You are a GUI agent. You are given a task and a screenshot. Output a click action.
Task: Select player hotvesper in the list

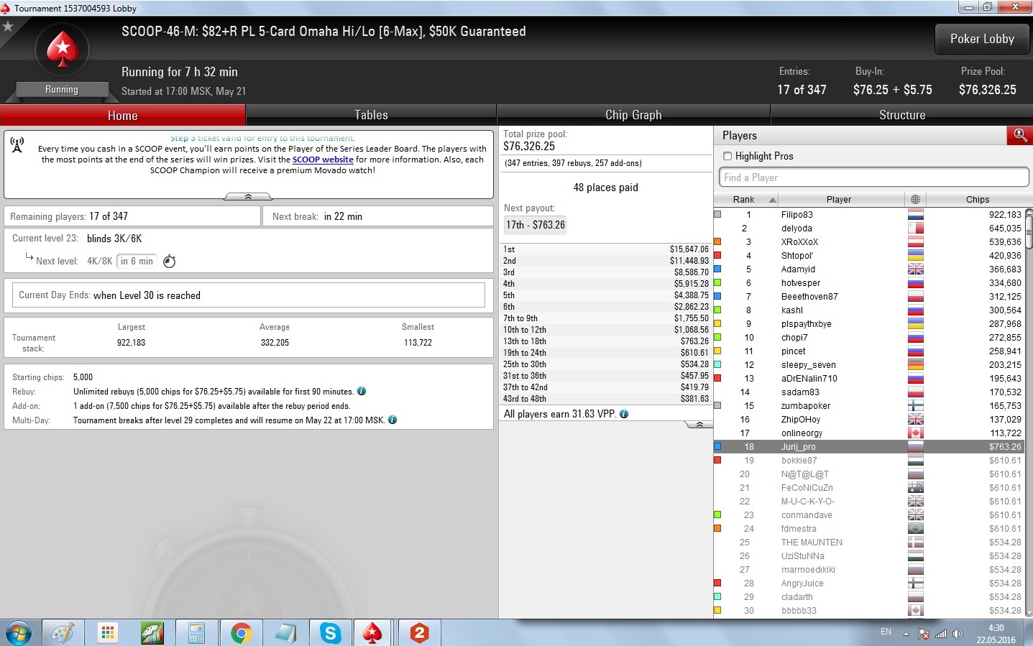click(x=871, y=283)
